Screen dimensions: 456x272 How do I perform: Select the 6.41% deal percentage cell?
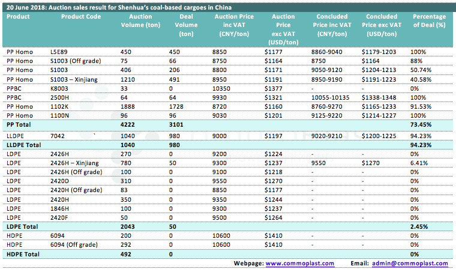pos(420,162)
